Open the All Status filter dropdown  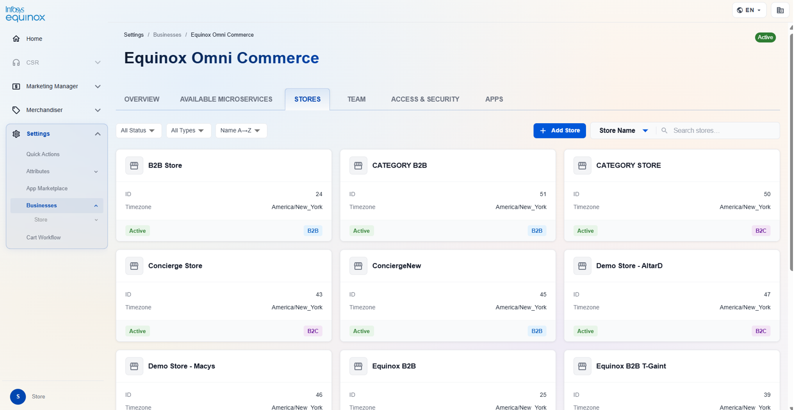139,131
